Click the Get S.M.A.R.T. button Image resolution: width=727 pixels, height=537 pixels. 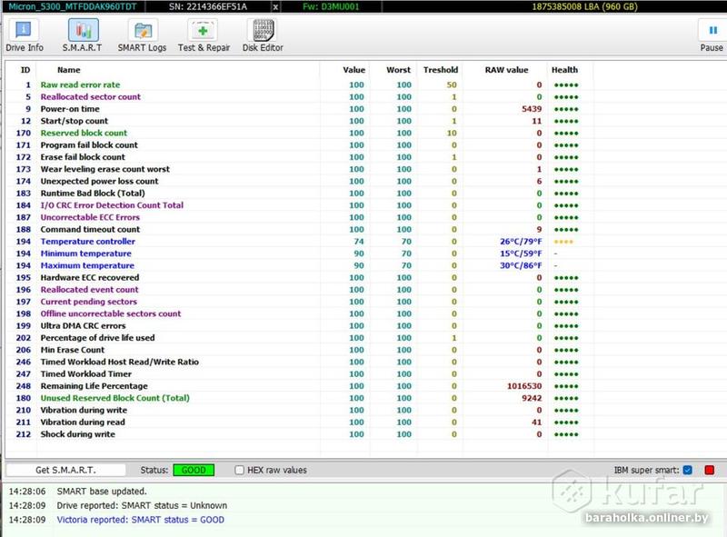coord(67,470)
